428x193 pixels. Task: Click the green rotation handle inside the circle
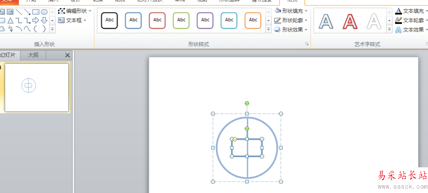247,128
